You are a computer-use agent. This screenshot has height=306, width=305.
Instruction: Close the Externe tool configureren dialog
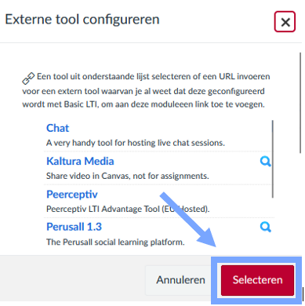(x=285, y=22)
